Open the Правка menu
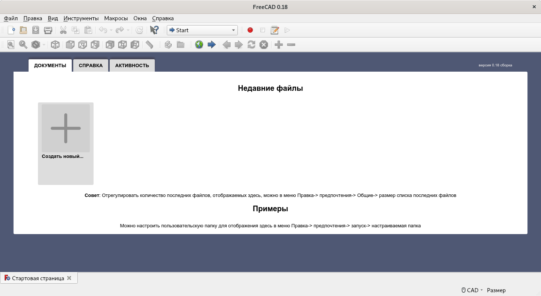The height and width of the screenshot is (296, 541). 33,18
